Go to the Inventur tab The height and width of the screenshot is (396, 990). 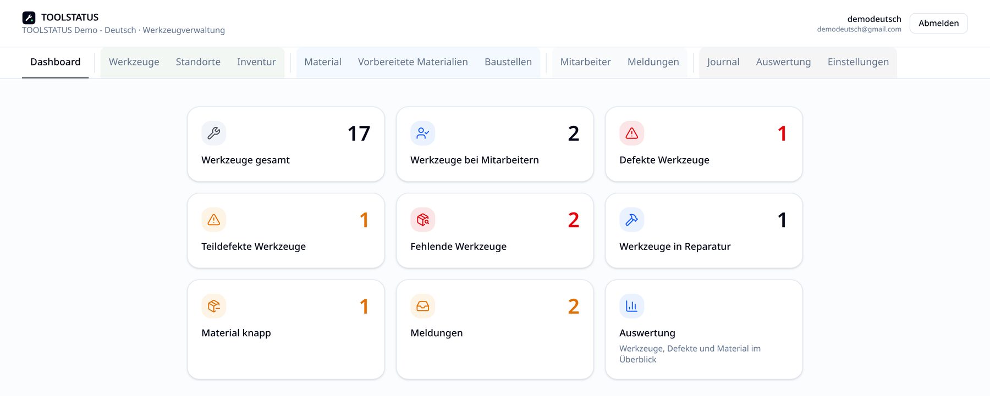(x=256, y=62)
